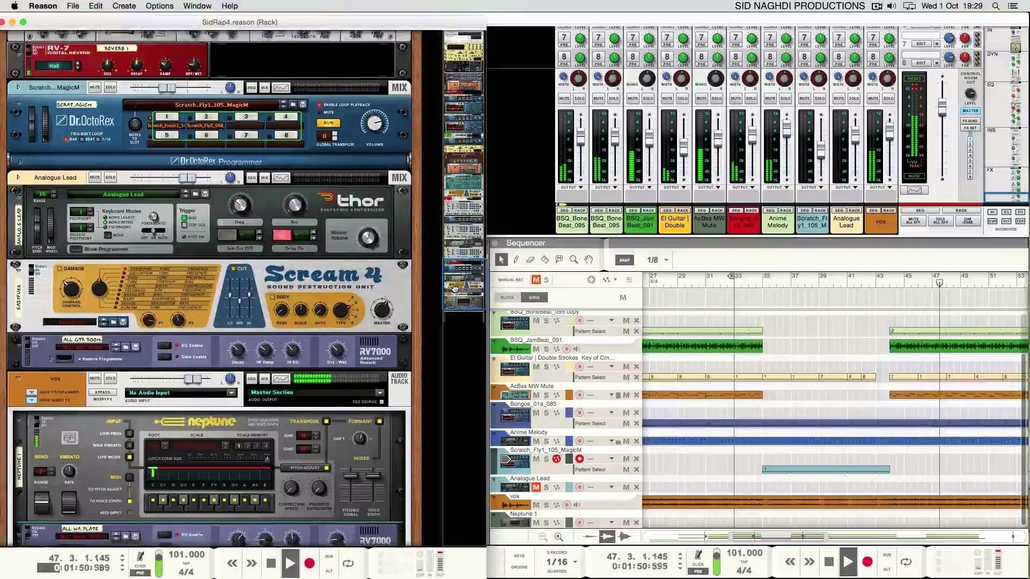Open the Options menu

159,6
